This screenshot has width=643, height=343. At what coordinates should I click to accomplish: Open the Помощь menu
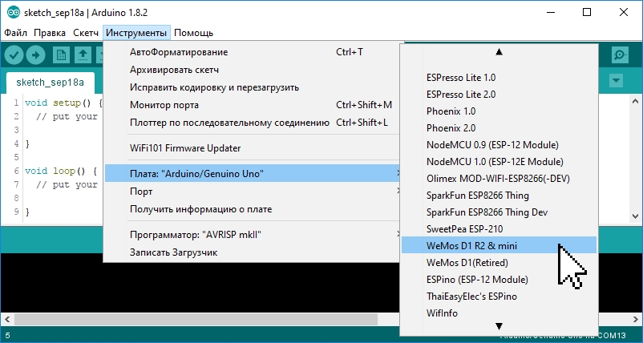click(x=193, y=33)
